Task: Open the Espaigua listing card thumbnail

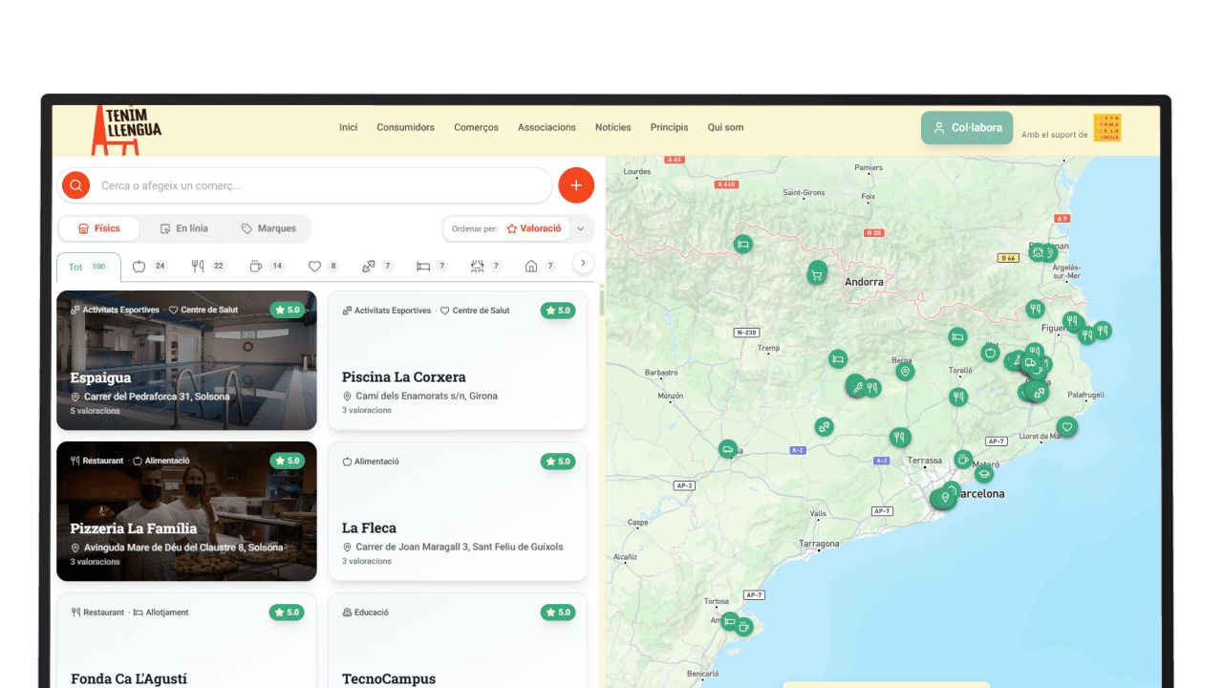Action: 186,360
